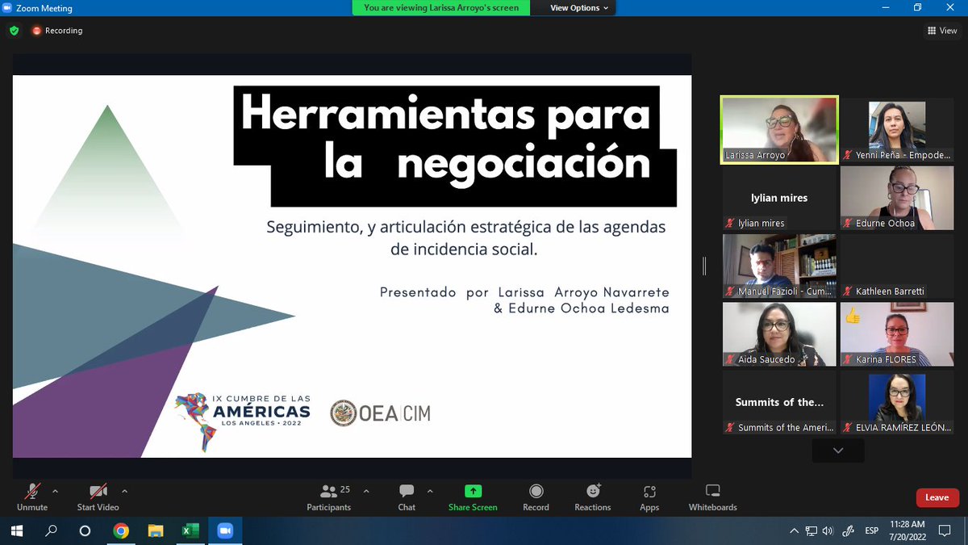Screen dimensions: 968x545
Task: Leave the meeting
Action: (937, 497)
